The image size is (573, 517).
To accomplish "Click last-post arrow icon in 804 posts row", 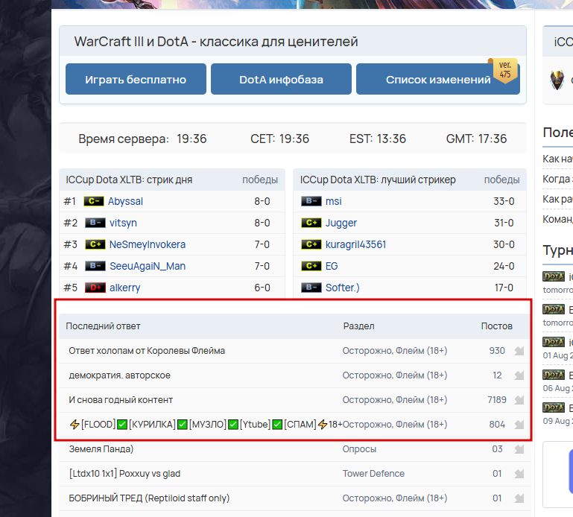I will [x=519, y=424].
